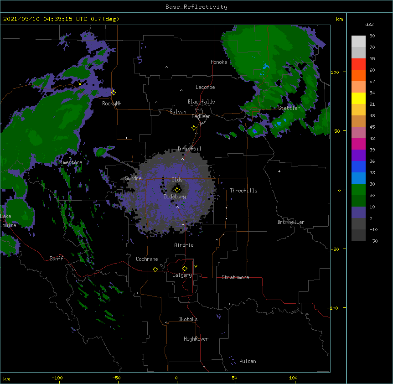Click the yellow V marker east of Calgary
The width and height of the screenshot is (393, 384).
[196, 266]
